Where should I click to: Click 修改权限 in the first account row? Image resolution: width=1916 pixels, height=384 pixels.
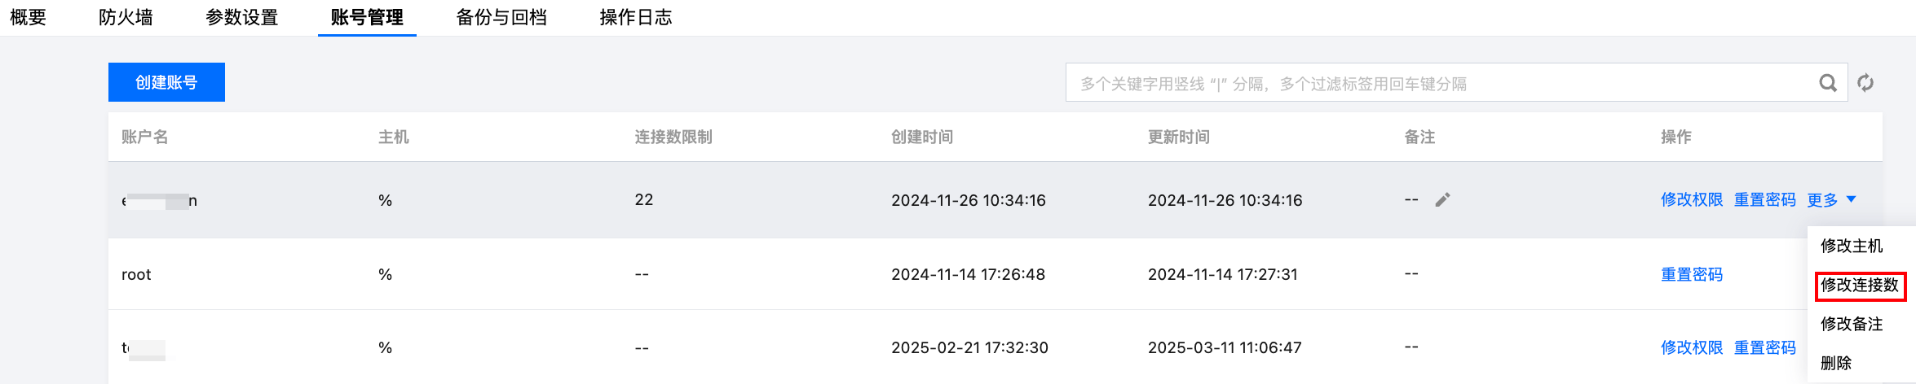1692,200
